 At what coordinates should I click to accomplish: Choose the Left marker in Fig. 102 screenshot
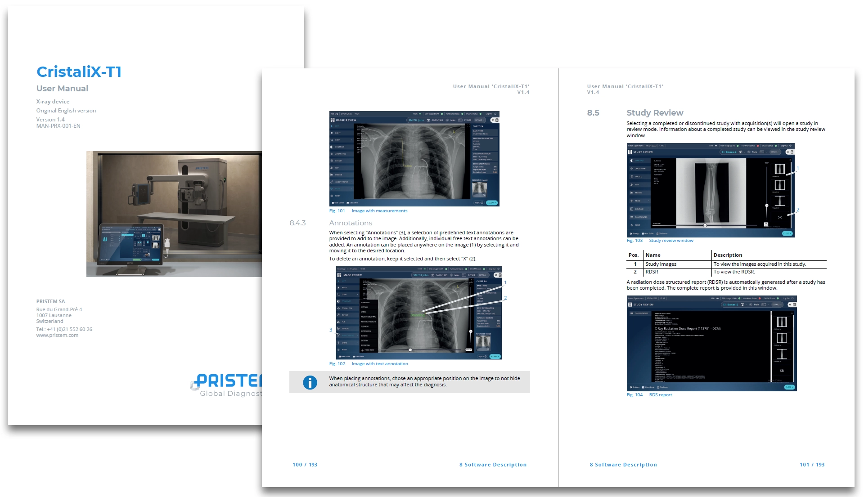point(347,281)
